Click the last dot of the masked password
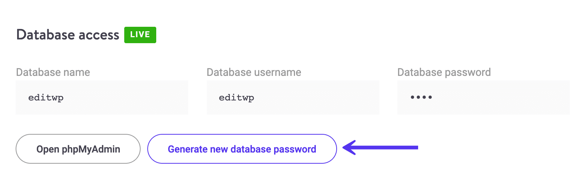 pos(430,97)
